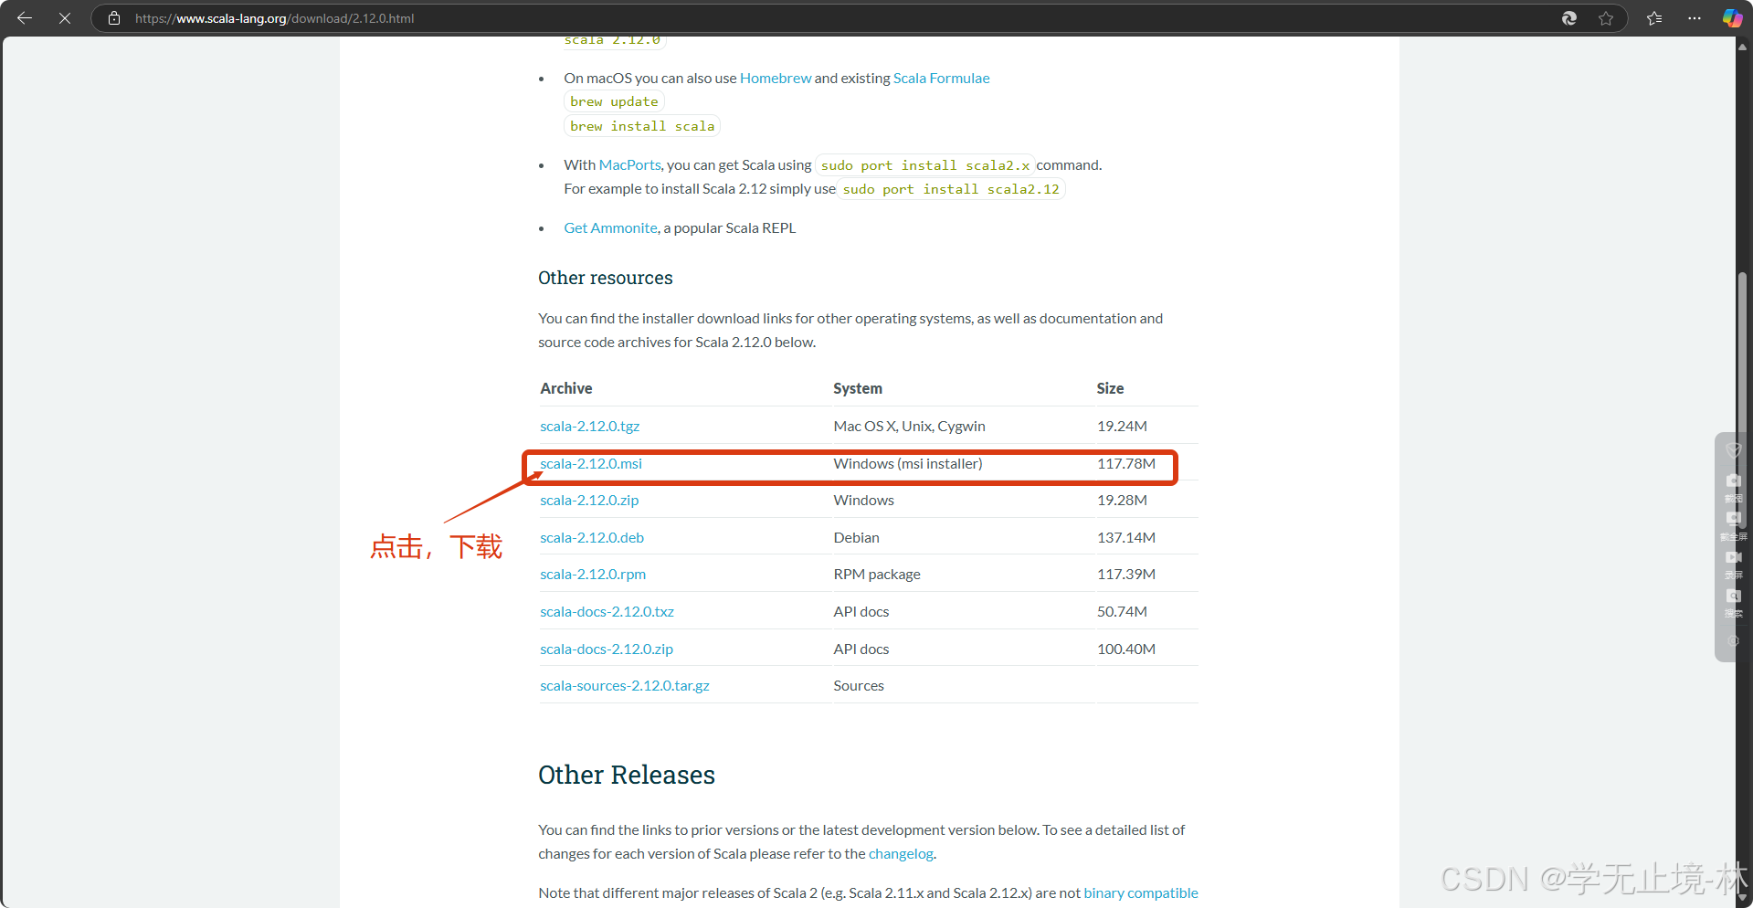
Task: Click the 'Sources' system cell
Action: [859, 686]
